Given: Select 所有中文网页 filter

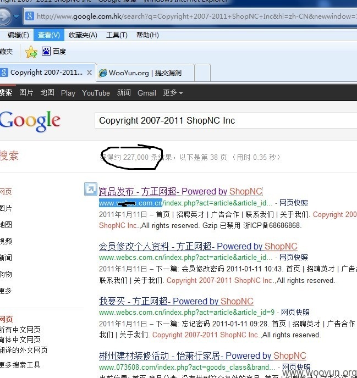Looking at the screenshot, I should (x=20, y=330).
